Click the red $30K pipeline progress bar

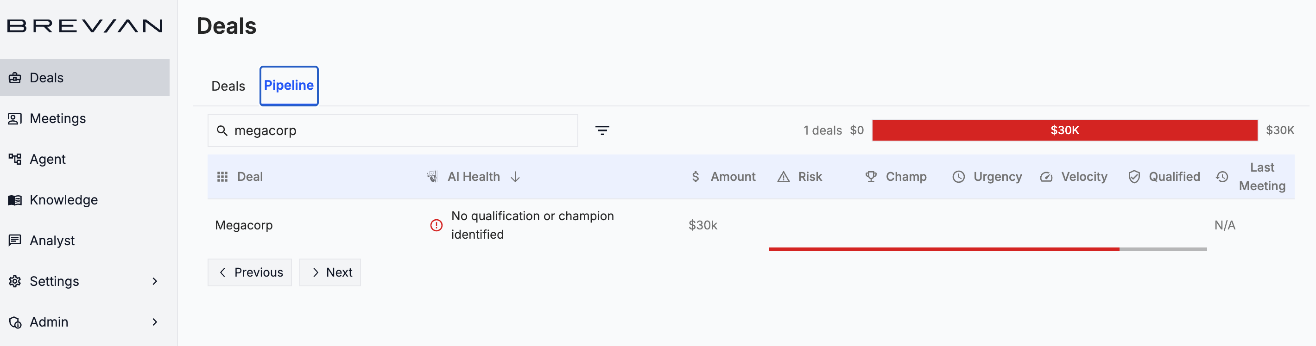(1064, 130)
